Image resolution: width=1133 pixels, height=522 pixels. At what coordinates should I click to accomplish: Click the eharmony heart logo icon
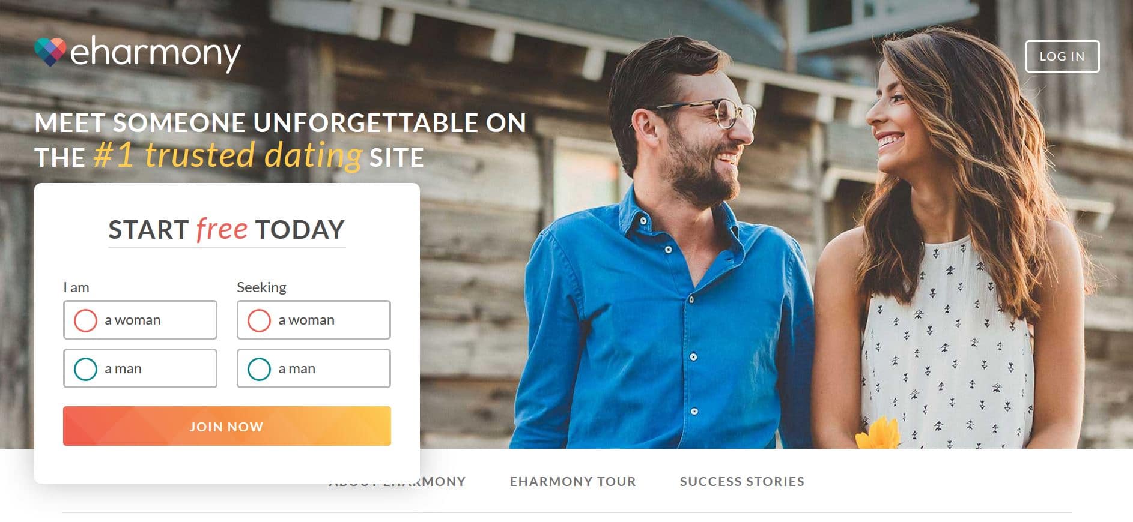50,52
